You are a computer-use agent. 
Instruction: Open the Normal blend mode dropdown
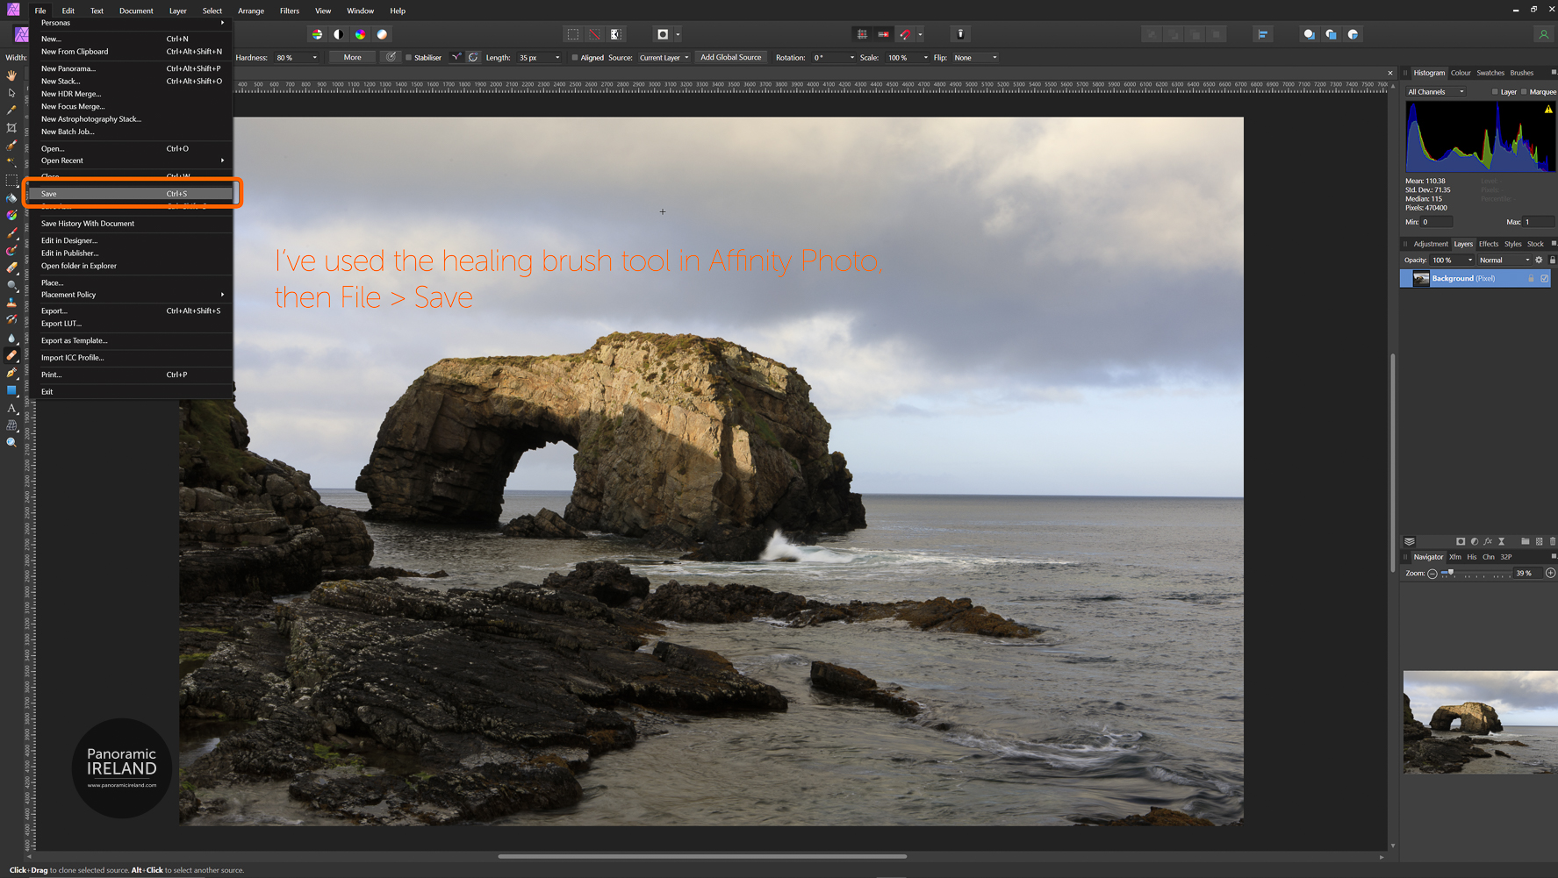(x=1504, y=260)
